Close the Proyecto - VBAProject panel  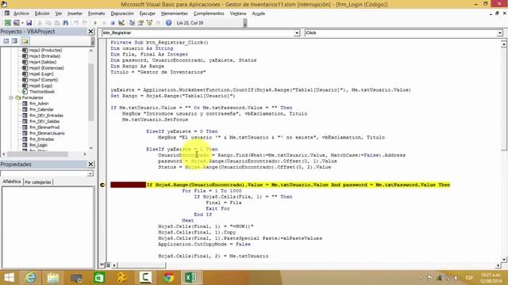(90, 32)
